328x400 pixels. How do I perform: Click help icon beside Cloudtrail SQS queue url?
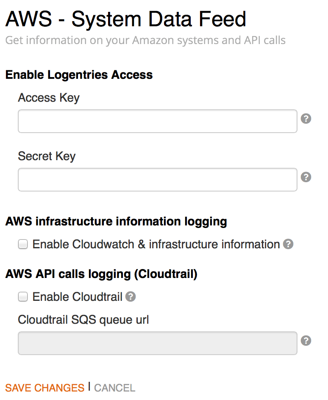306,340
